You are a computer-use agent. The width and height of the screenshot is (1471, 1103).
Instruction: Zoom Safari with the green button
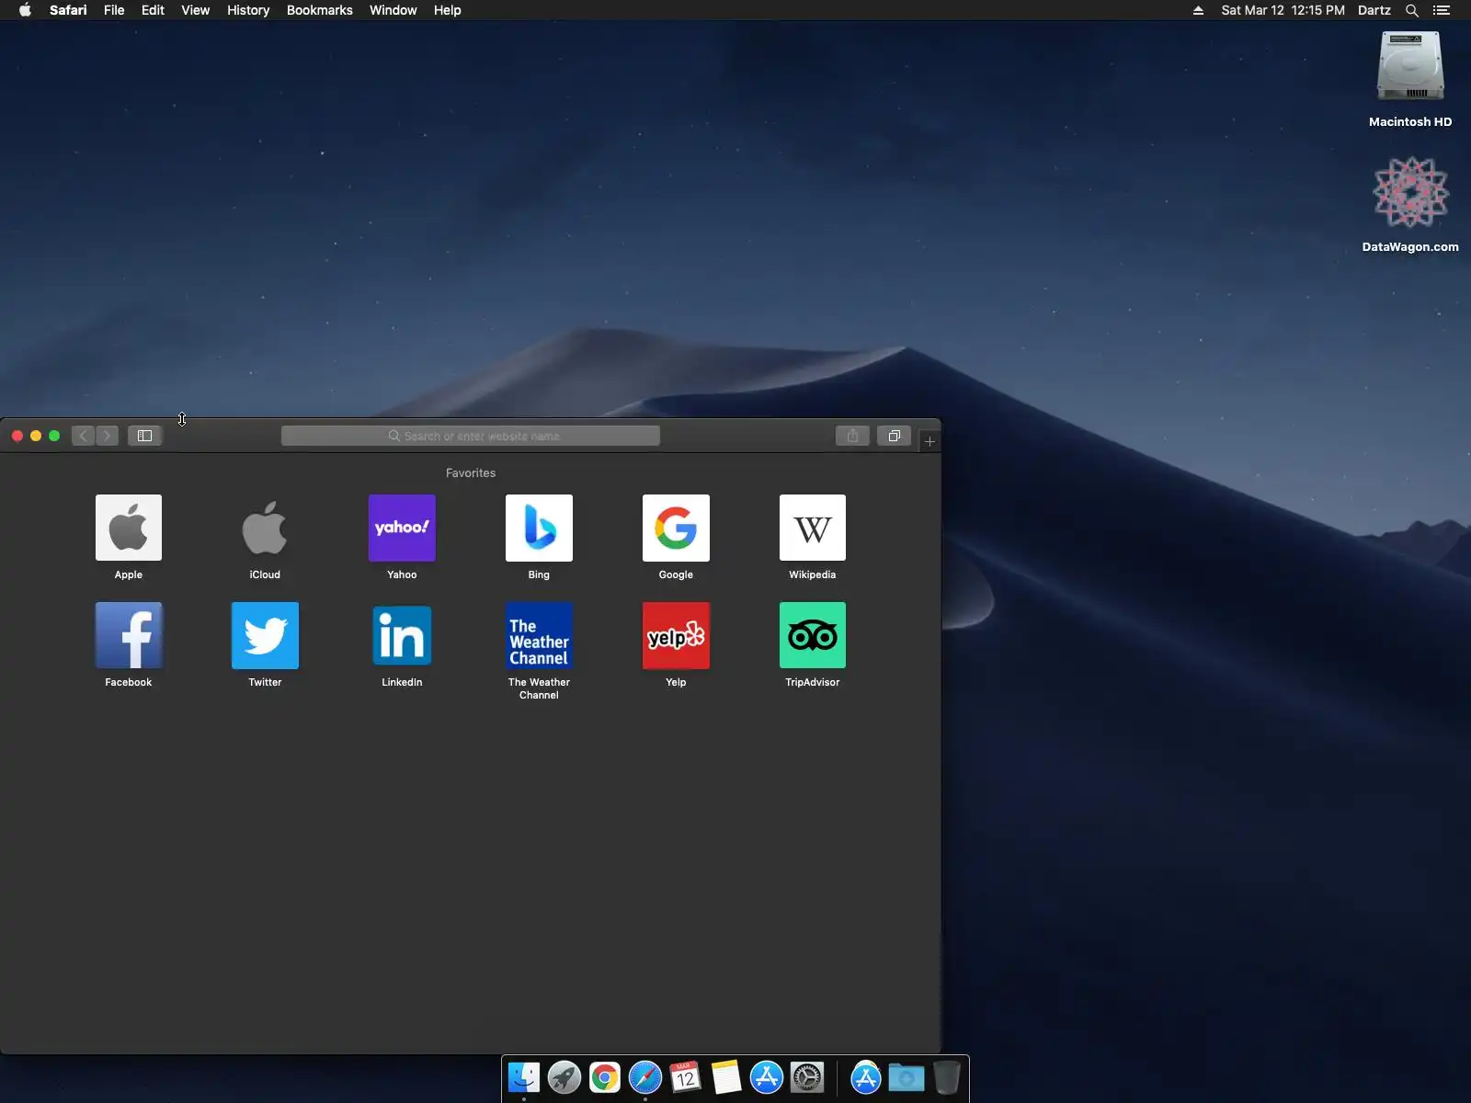coord(54,436)
